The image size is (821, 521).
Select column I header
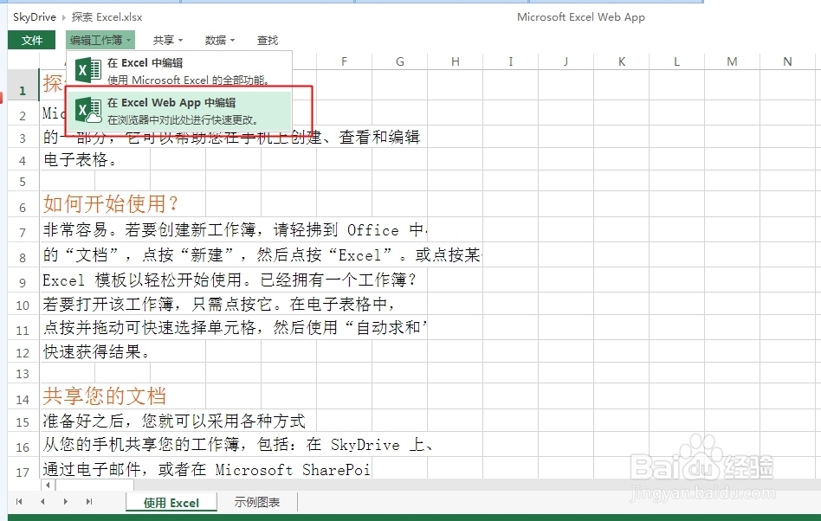pyautogui.click(x=510, y=61)
